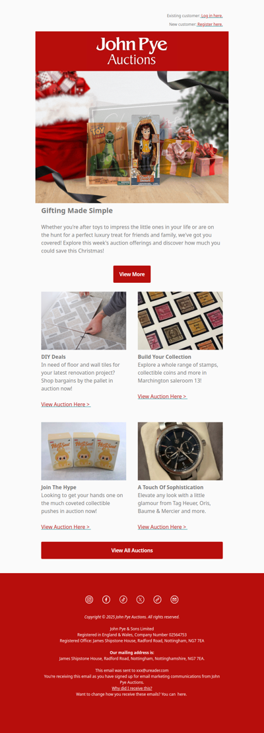Click the Hot Seal collectible boxes image

pos(84,451)
